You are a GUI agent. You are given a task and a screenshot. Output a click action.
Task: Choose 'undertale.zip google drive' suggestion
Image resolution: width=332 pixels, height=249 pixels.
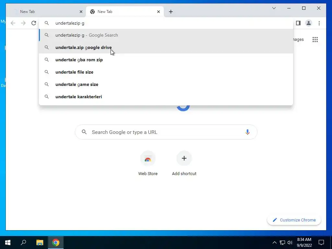pos(166,47)
